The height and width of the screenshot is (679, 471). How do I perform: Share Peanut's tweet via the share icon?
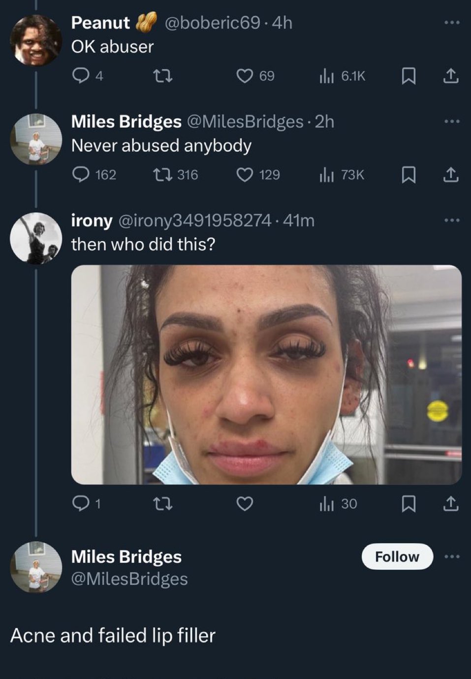coord(451,75)
